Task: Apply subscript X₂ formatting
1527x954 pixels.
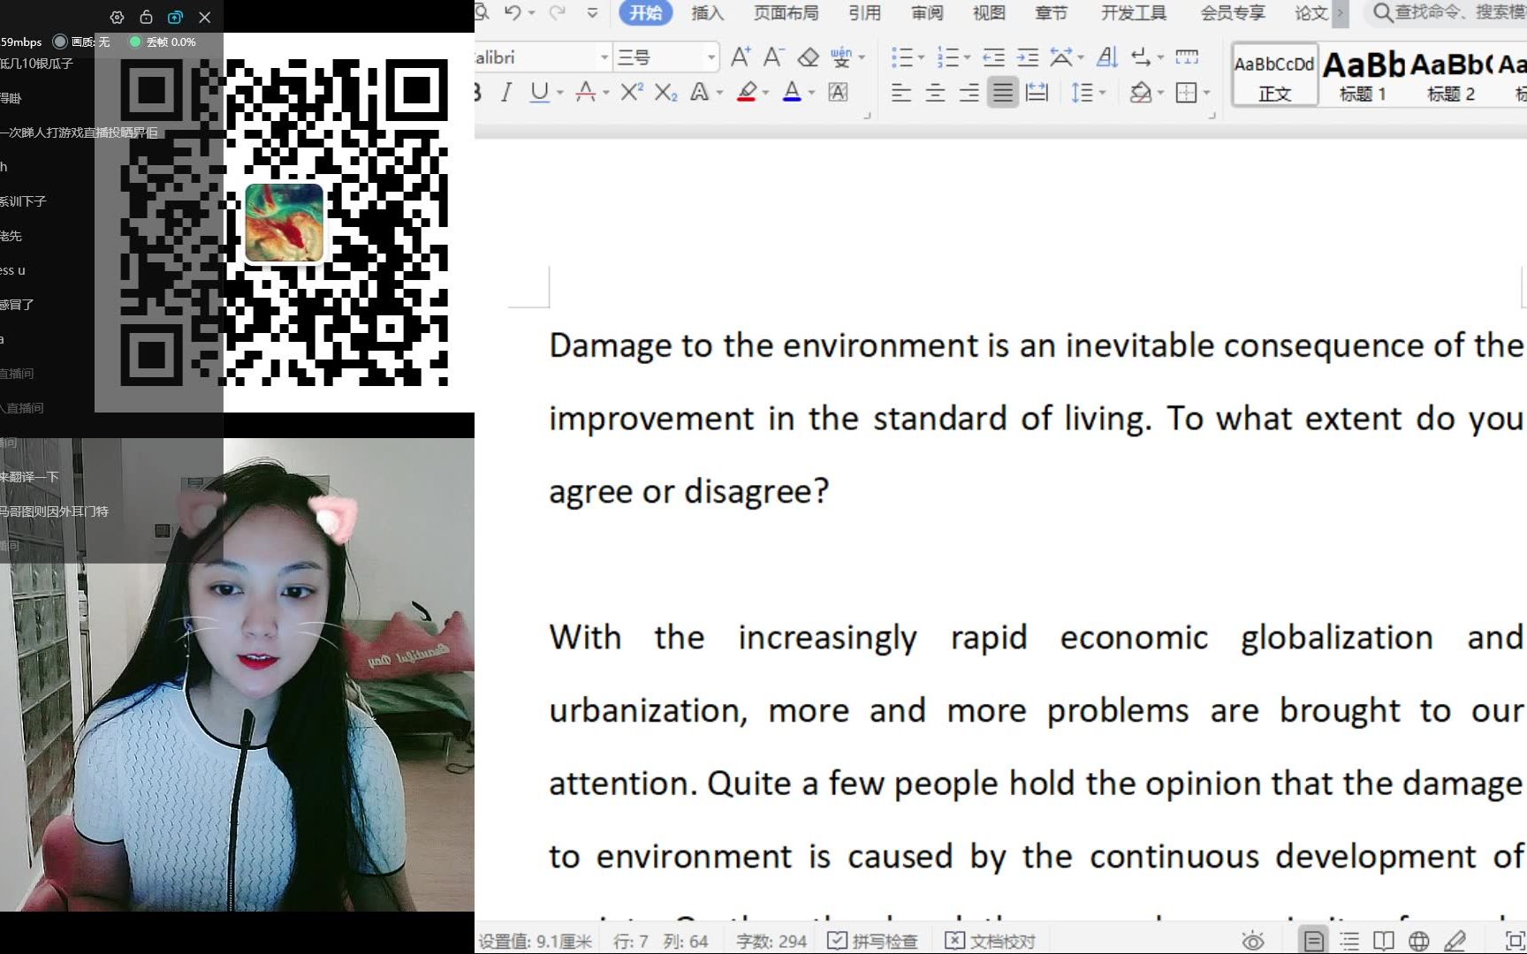Action: [x=665, y=92]
